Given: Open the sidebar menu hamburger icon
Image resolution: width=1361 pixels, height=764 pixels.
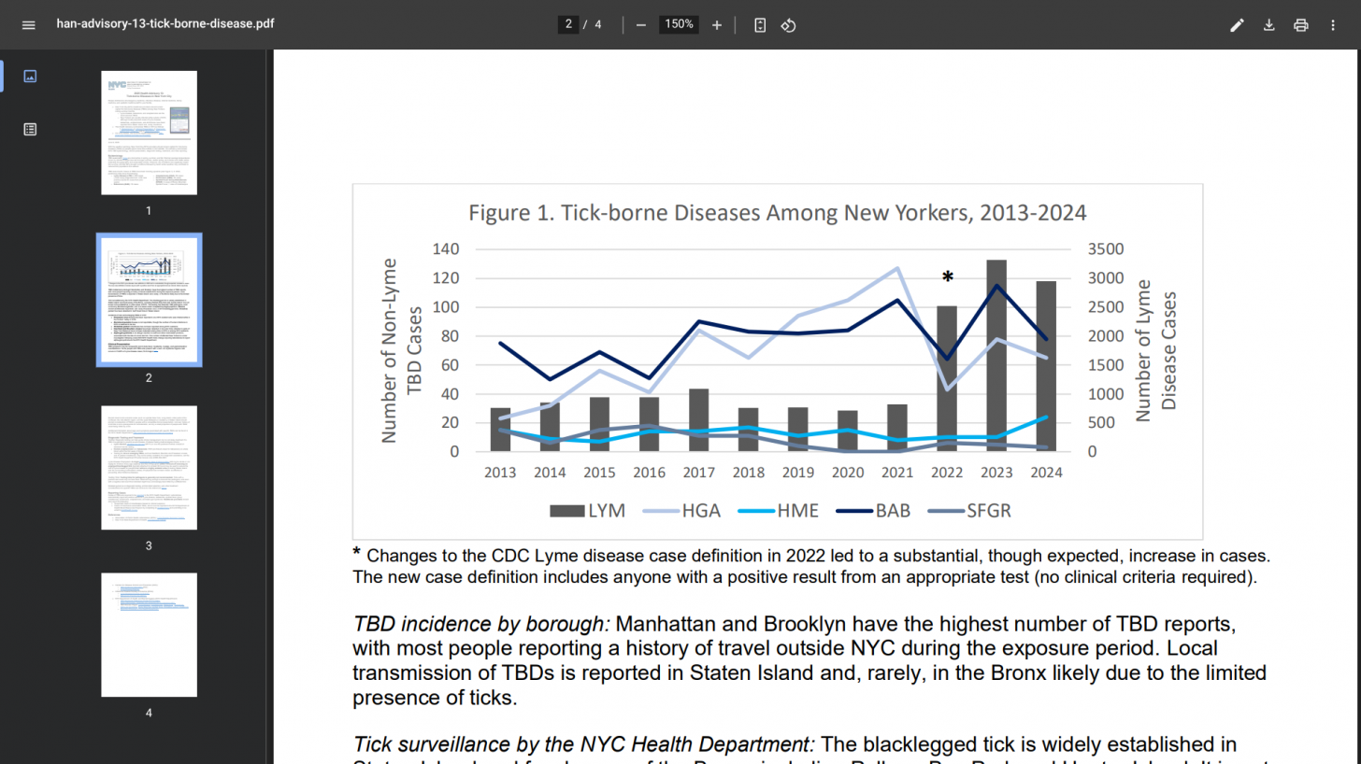Looking at the screenshot, I should click(29, 25).
